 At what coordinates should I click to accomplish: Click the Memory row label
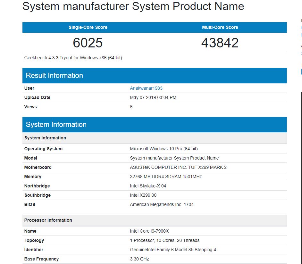[33, 177]
